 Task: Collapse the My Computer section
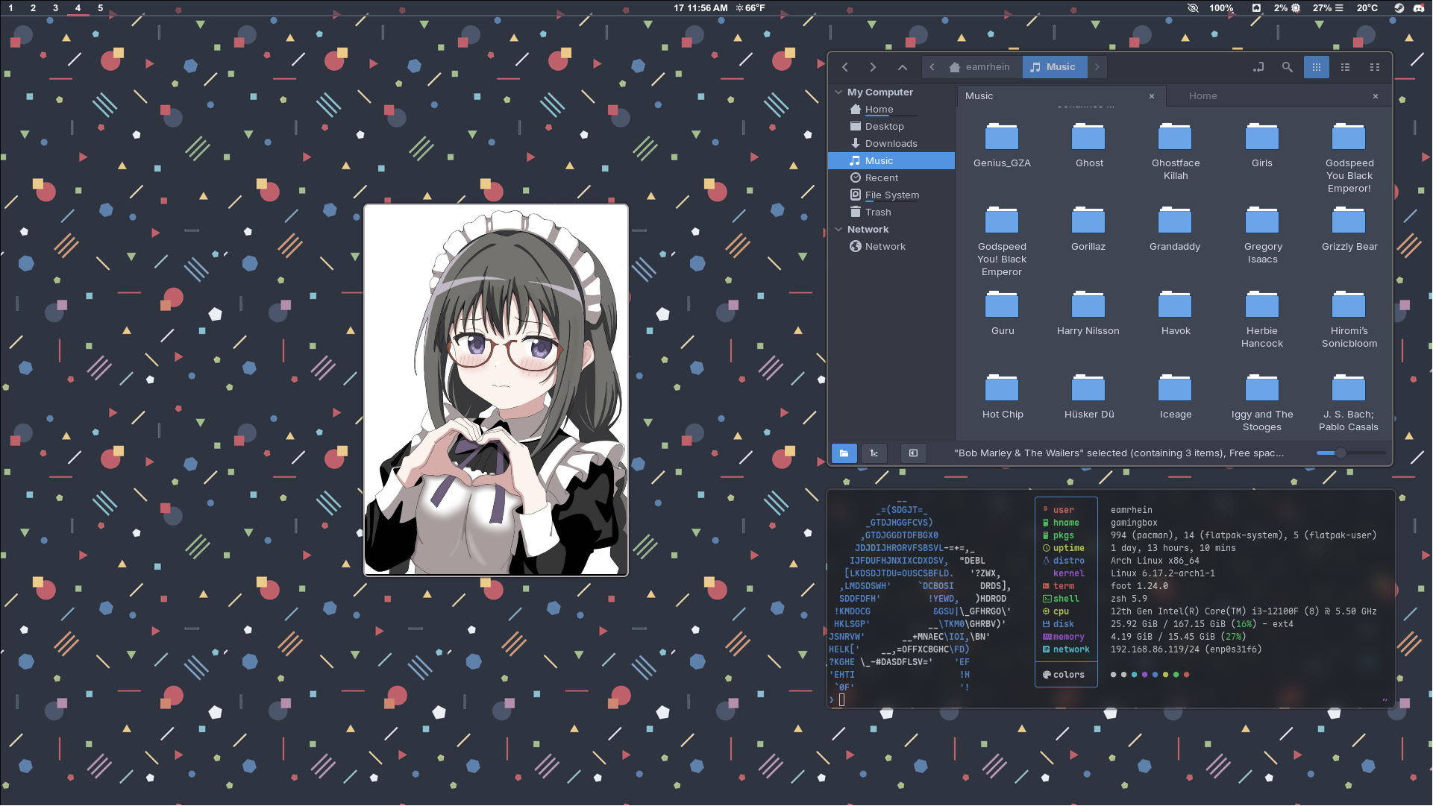pyautogui.click(x=839, y=92)
